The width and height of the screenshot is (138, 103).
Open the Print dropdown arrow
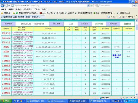click(126, 17)
